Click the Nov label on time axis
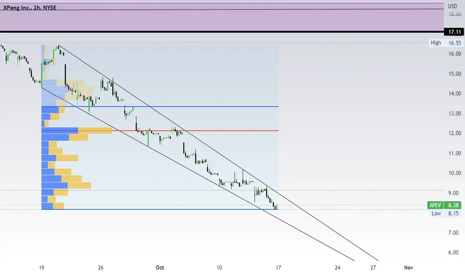Screen dimensions: 465x274 [x=408, y=268]
